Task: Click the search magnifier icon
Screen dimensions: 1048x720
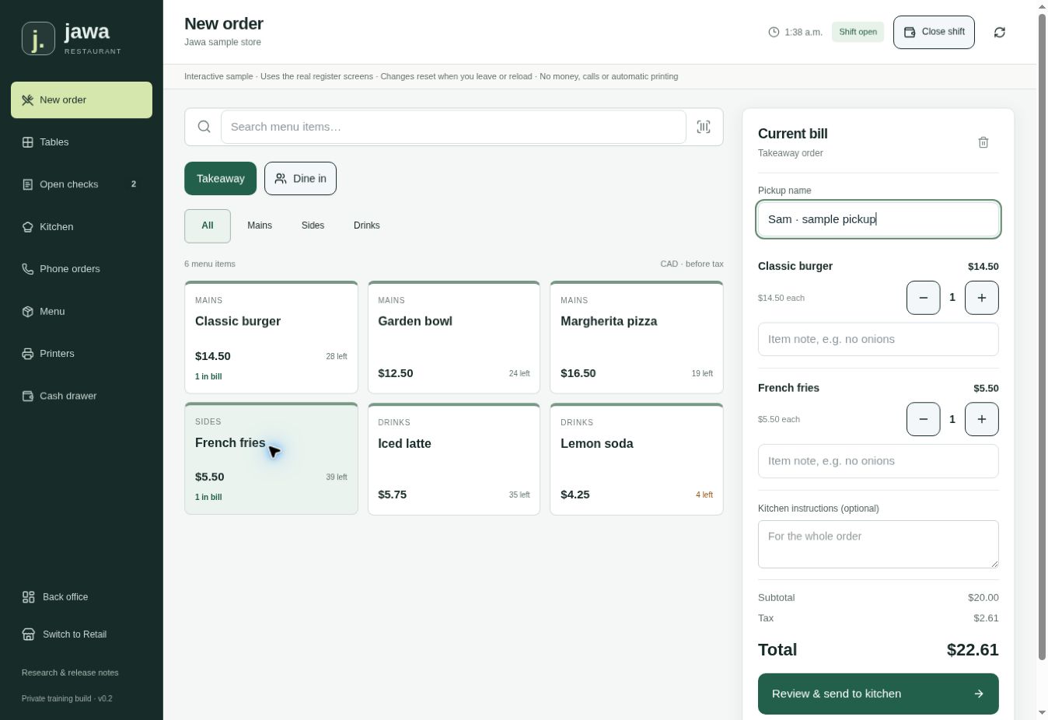Action: 204,127
